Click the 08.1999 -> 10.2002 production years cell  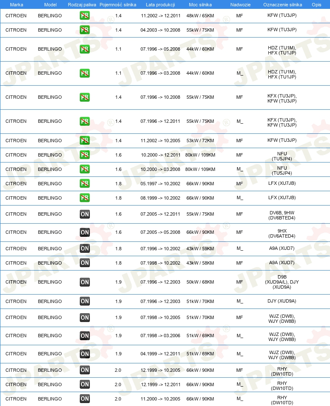click(x=160, y=198)
